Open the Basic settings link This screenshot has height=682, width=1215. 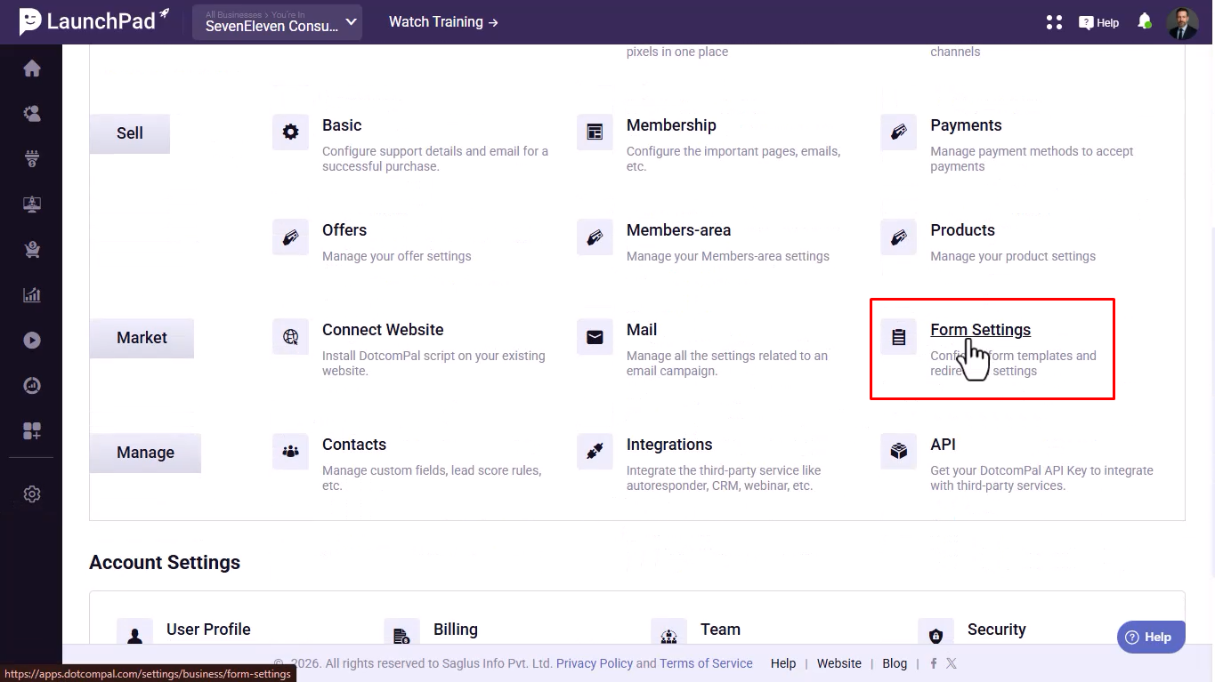pyautogui.click(x=342, y=125)
